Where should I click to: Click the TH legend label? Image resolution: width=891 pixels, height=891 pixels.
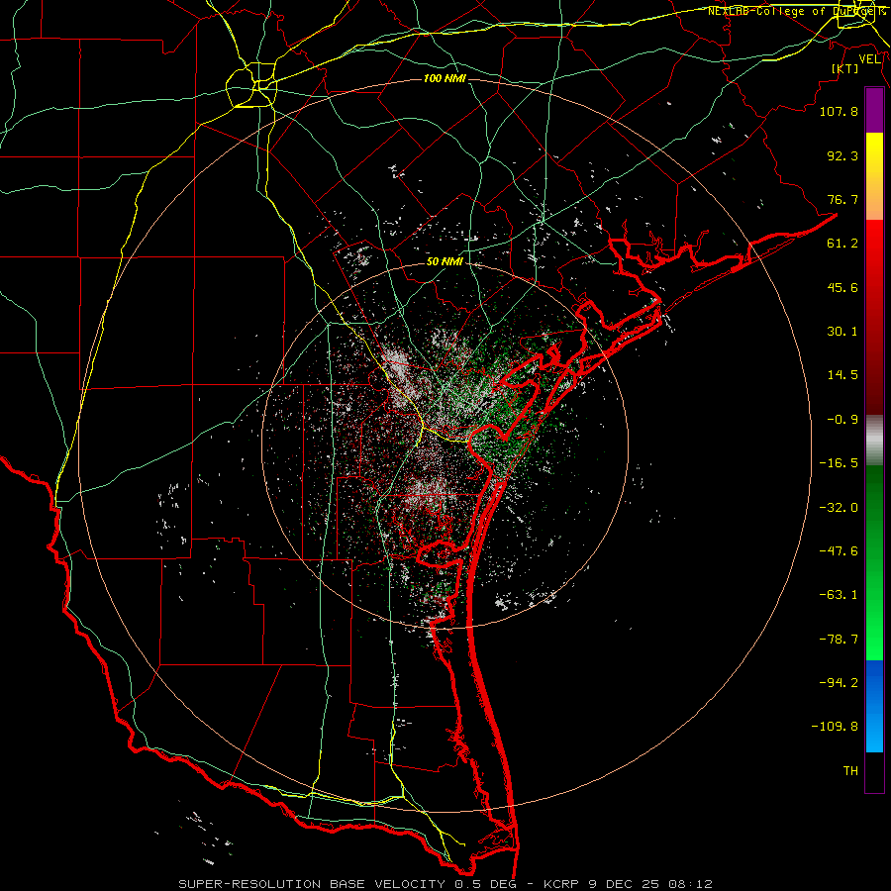click(x=850, y=771)
